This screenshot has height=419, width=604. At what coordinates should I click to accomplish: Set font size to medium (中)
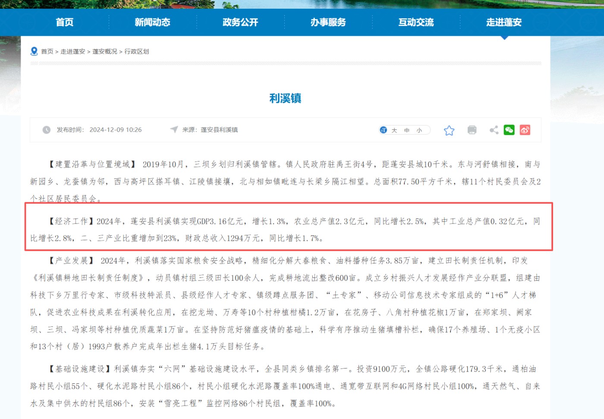(407, 130)
